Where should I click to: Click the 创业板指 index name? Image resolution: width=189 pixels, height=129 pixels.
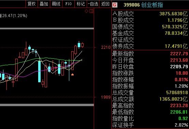152,5
